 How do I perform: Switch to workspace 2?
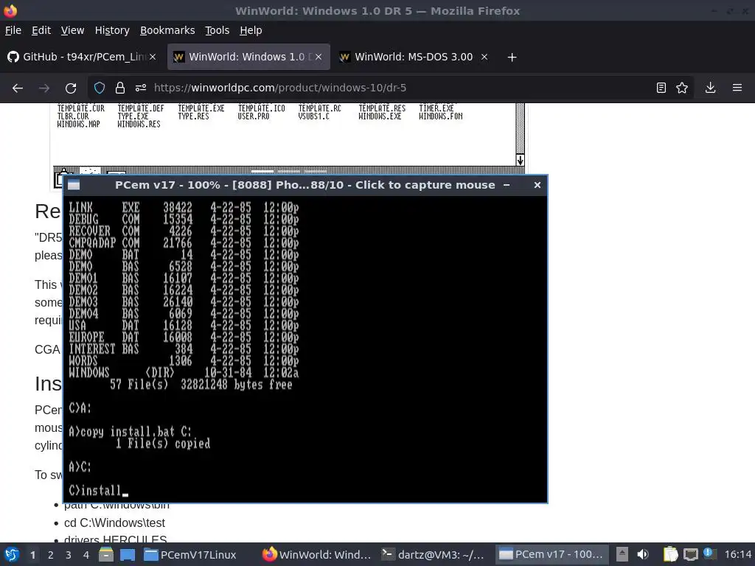coord(51,555)
